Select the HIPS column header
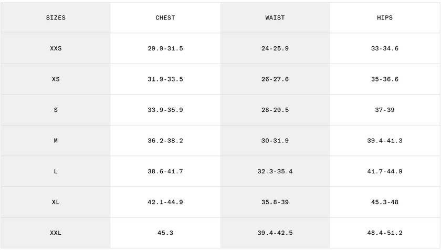Screen dimensions: 441x250 [385, 18]
